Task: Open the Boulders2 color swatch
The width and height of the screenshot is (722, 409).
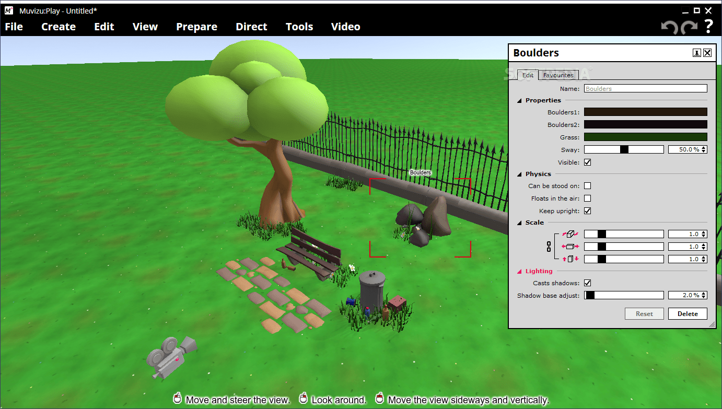Action: point(645,124)
